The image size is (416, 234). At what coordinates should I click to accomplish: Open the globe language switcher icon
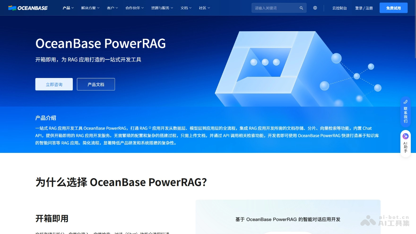315,8
